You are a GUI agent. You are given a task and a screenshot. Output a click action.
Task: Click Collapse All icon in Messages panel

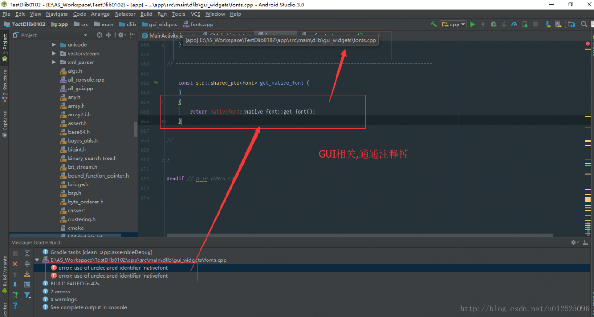pos(27,264)
